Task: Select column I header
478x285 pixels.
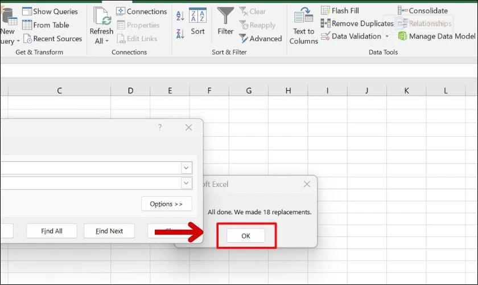Action: [327, 91]
